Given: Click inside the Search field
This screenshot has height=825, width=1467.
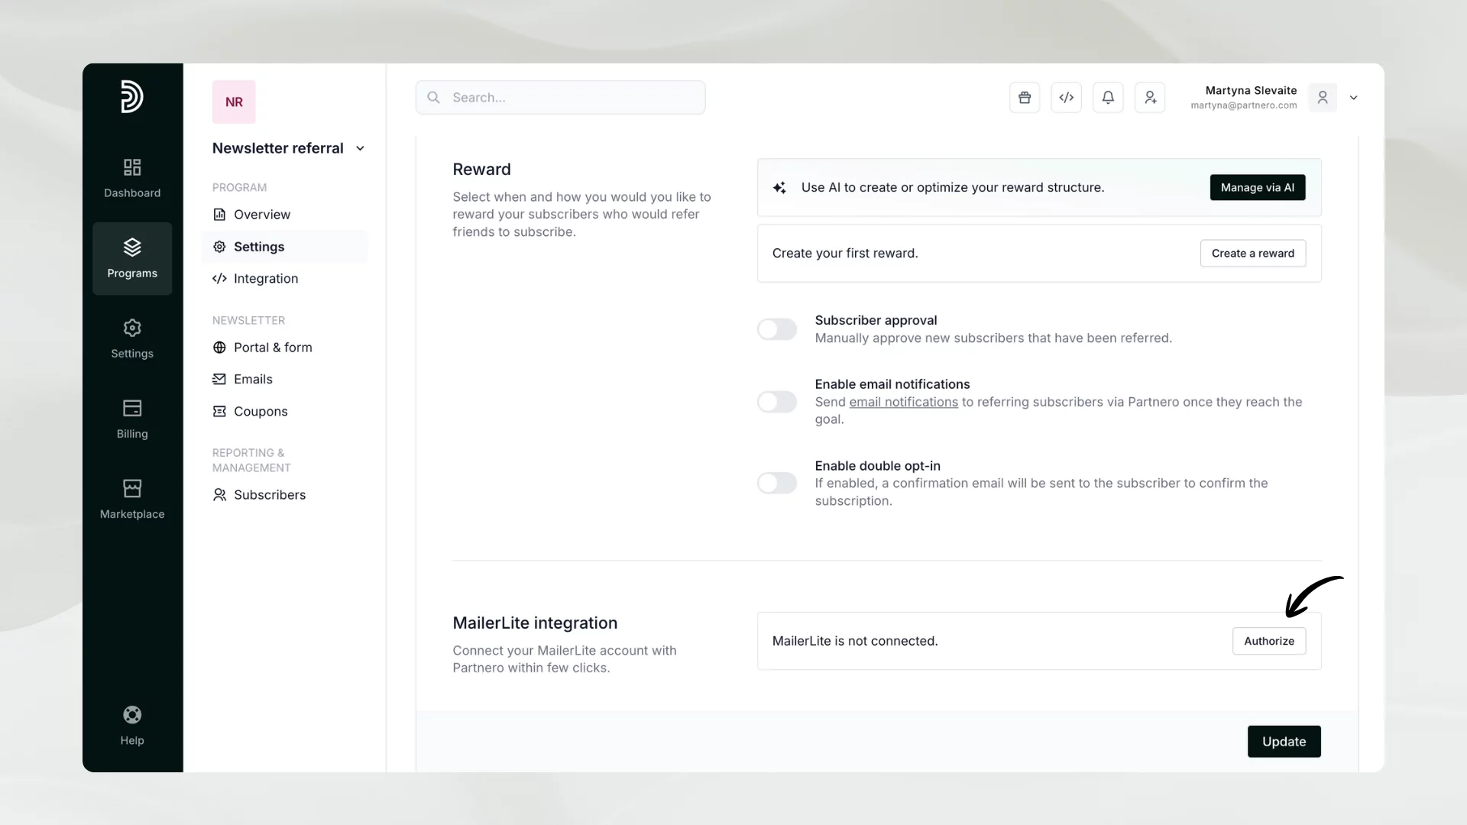Looking at the screenshot, I should 560,97.
